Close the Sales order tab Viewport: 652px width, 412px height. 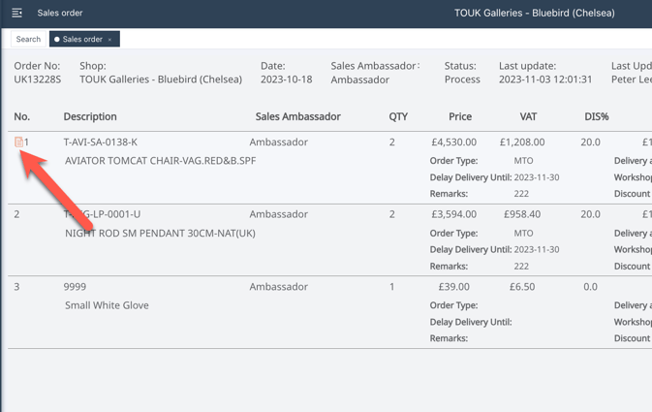click(x=110, y=40)
